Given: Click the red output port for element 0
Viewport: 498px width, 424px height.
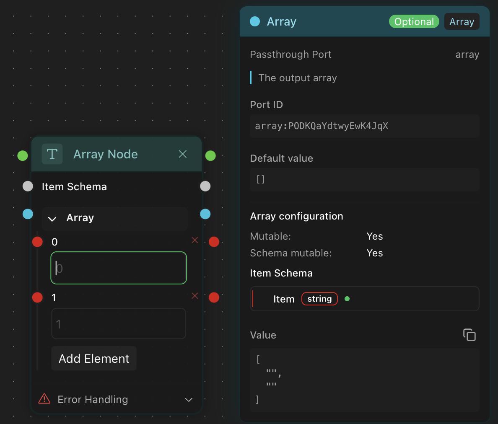Looking at the screenshot, I should point(214,242).
